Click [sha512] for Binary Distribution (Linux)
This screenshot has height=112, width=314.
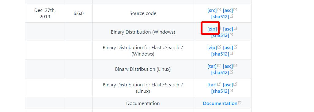tap(220, 72)
